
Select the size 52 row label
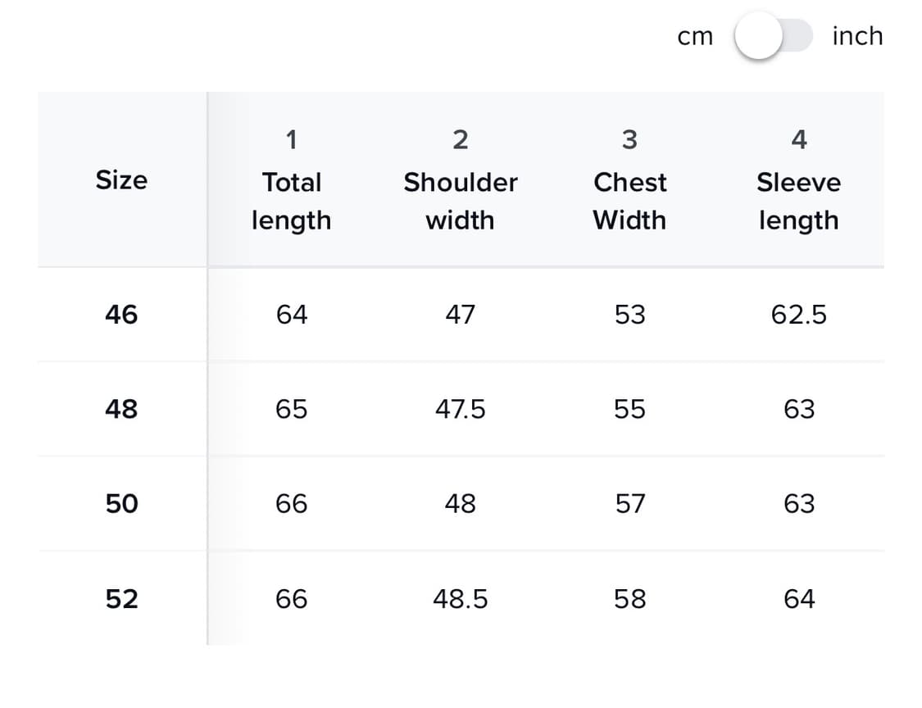(121, 599)
